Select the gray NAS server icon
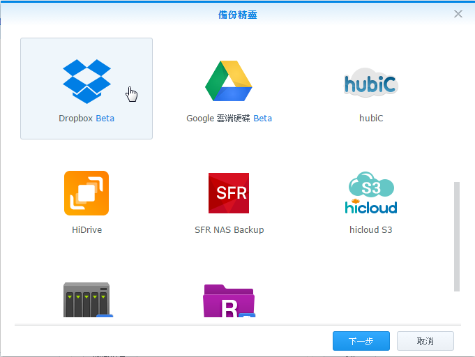Viewport: 475px width, 357px height. (x=86, y=300)
